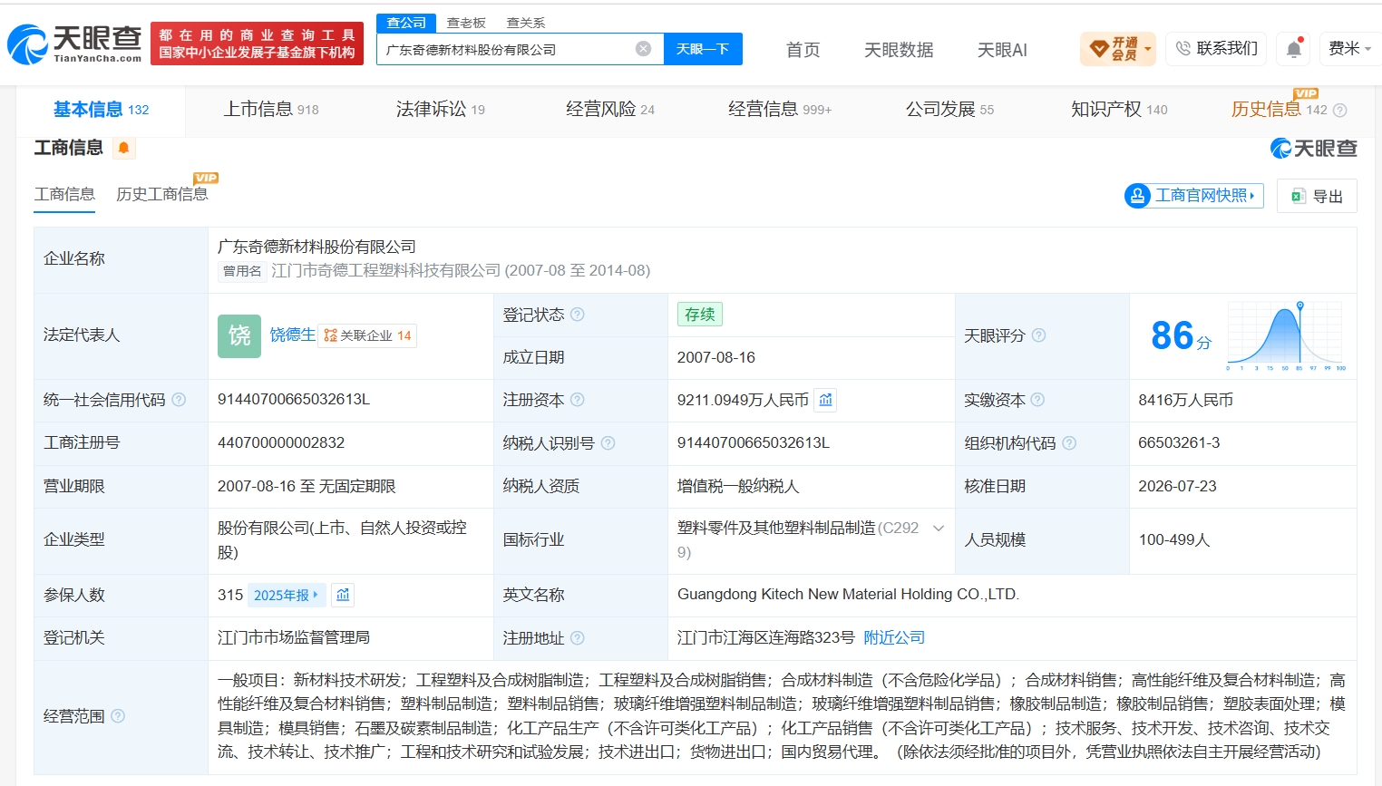Click the 天眼评分 score distribution chart
This screenshot has height=786, width=1382.
1285,336
